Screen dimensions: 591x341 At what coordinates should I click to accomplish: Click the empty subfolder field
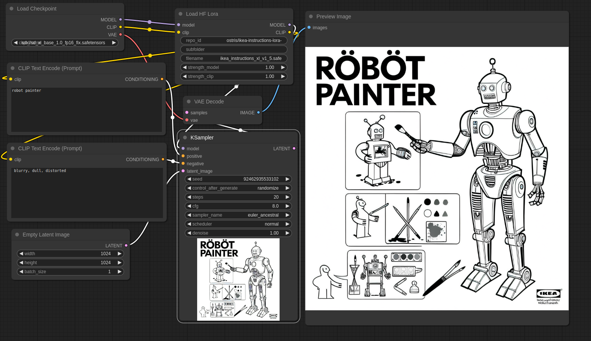tap(234, 49)
